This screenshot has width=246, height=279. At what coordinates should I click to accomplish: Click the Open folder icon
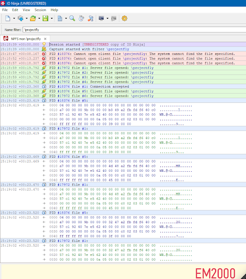pos(33,18)
